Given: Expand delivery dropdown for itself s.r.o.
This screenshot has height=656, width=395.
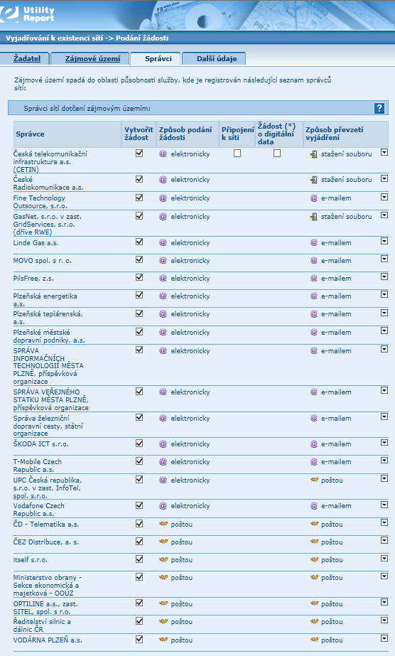Looking at the screenshot, I should (x=384, y=559).
